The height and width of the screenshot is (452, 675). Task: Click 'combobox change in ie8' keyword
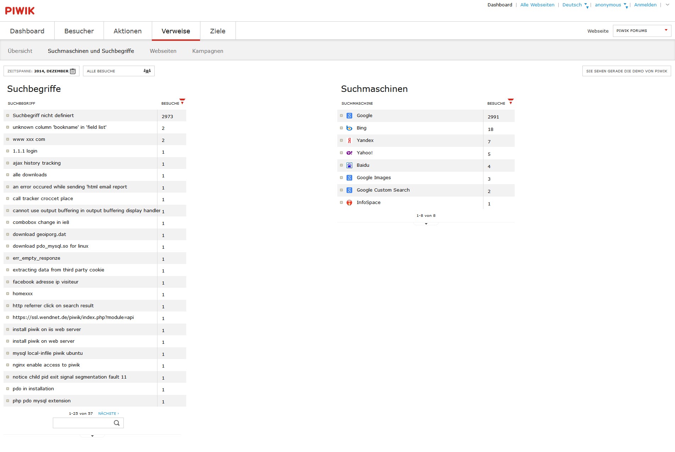click(x=41, y=222)
